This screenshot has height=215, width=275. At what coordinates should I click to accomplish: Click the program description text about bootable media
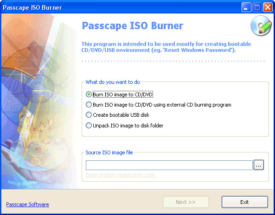[x=166, y=47]
